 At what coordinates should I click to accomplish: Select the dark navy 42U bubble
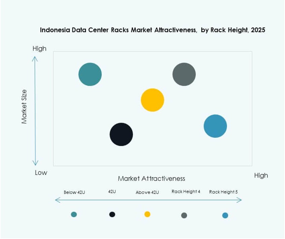(x=121, y=134)
